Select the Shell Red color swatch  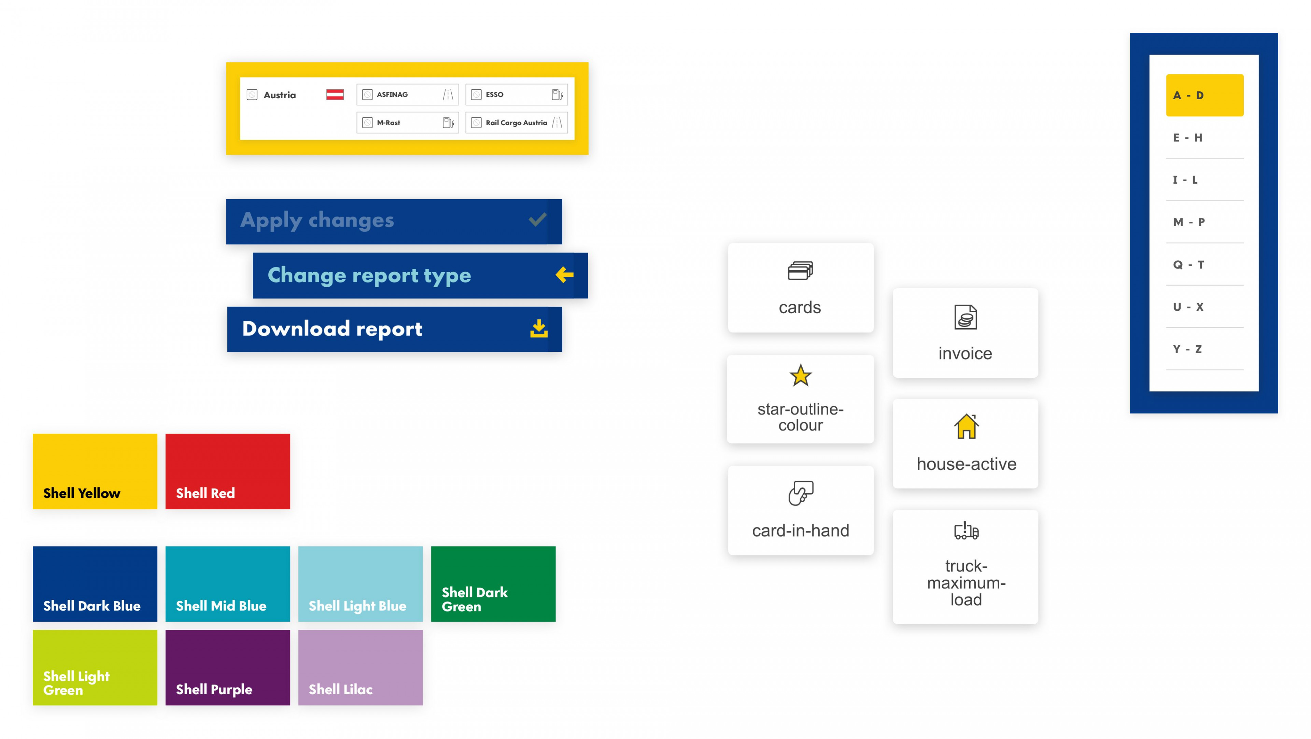pyautogui.click(x=227, y=471)
